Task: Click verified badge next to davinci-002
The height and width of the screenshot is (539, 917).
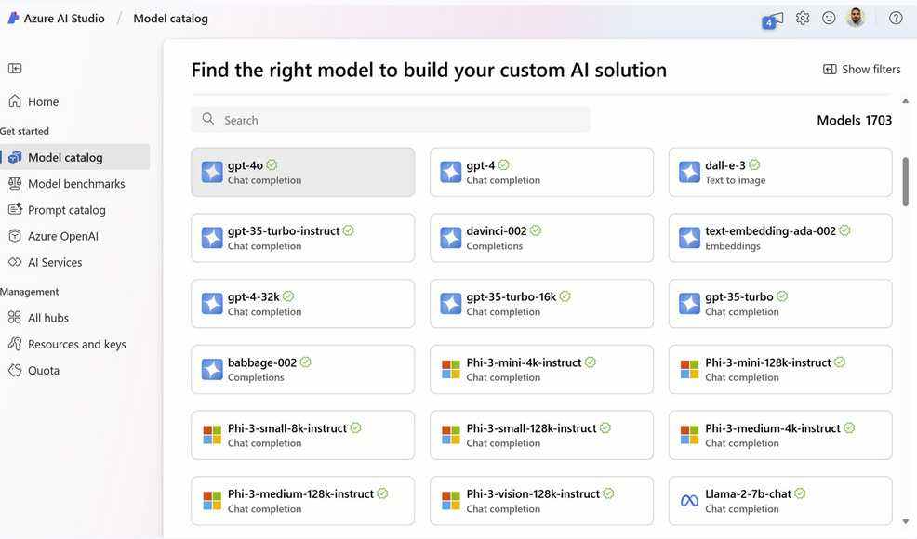Action: (536, 230)
